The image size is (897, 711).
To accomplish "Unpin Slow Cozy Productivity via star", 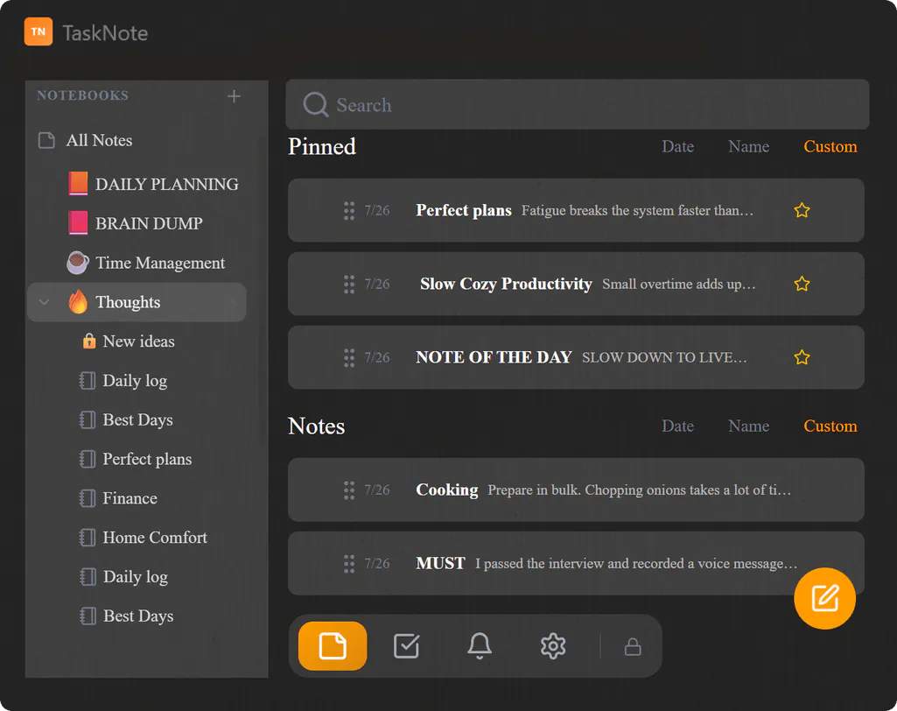I will [x=802, y=284].
